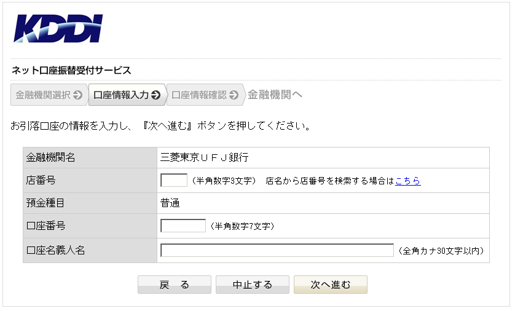Click into the 口座番号 input field
The image size is (515, 311).
183,226
